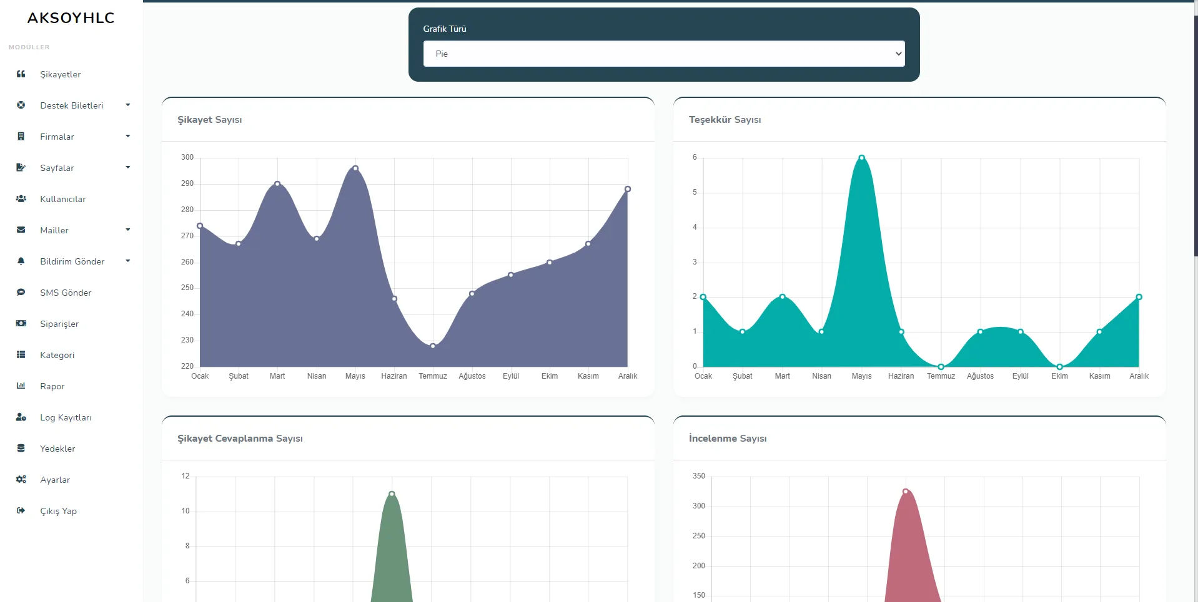Open the Destek Biletleri link
Image resolution: width=1198 pixels, height=602 pixels.
click(x=72, y=105)
